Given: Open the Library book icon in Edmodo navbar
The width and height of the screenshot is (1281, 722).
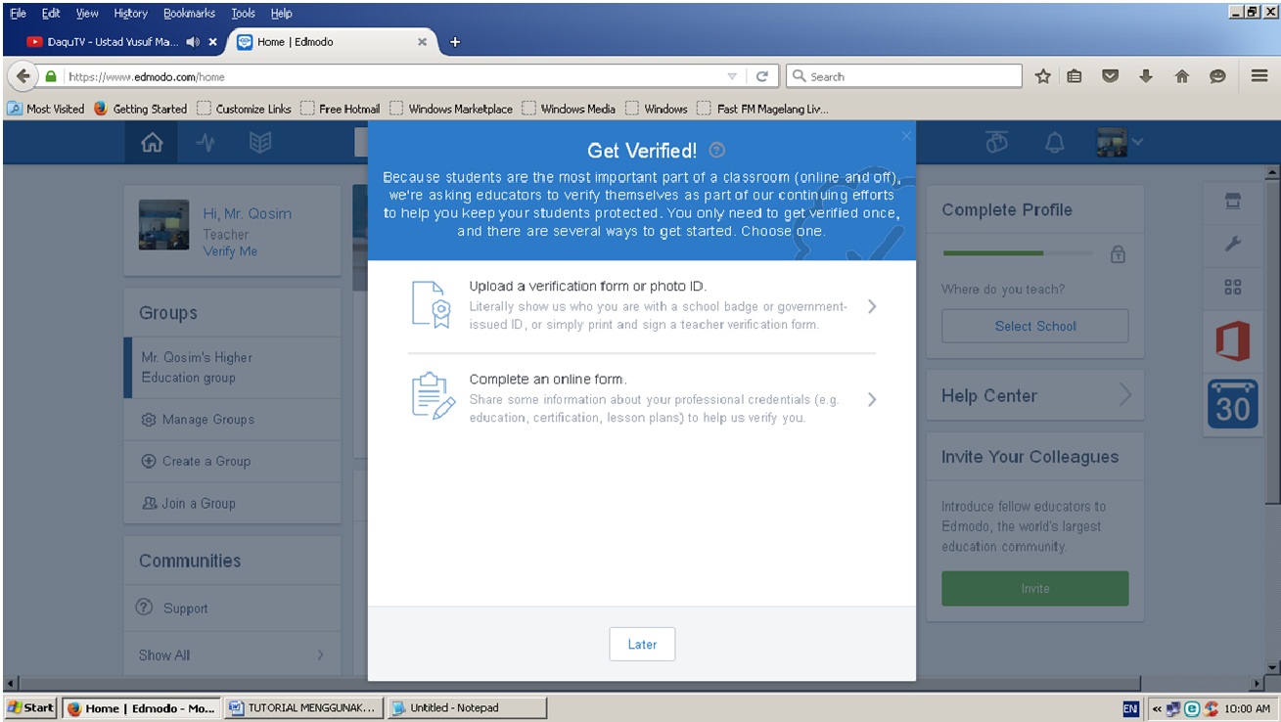Looking at the screenshot, I should tap(259, 143).
